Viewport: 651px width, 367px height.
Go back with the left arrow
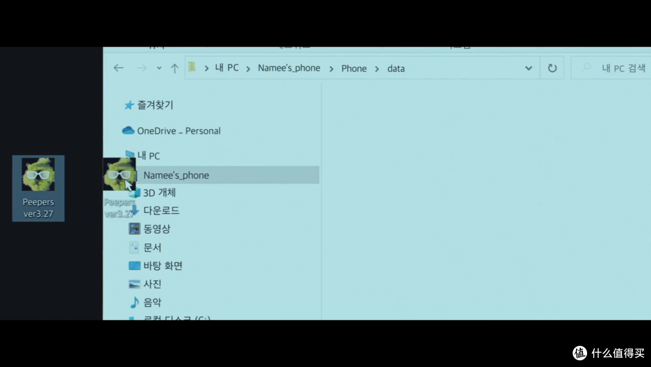point(119,68)
